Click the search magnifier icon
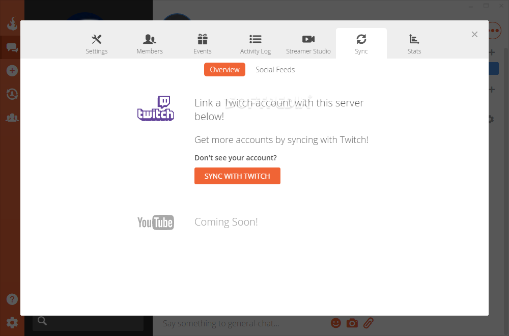This screenshot has height=336, width=509. pos(42,321)
